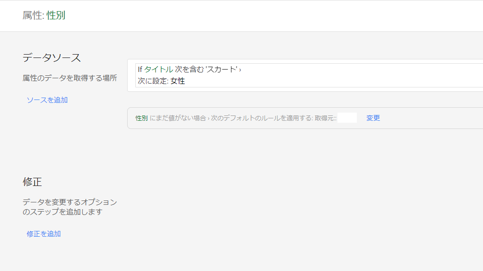This screenshot has height=271, width=483.
Task: Select the 'スカート' value in the rule
Action: pos(221,70)
